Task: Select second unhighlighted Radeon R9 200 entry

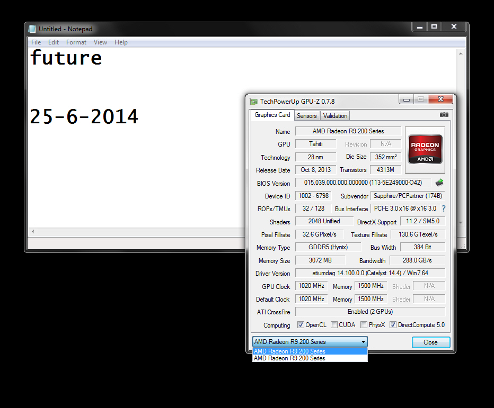Action: [x=310, y=358]
